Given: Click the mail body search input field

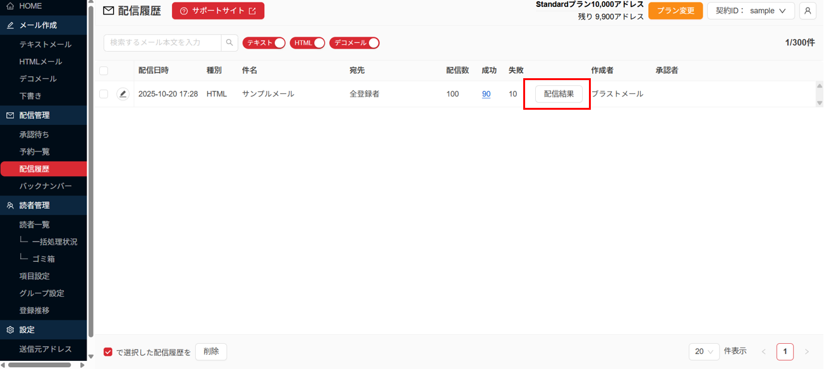Looking at the screenshot, I should click(162, 43).
